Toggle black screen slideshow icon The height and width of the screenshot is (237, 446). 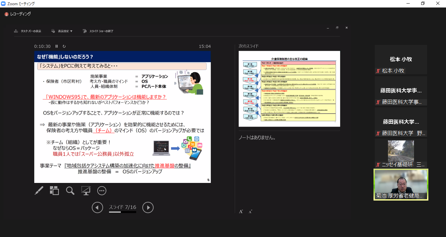coord(86,191)
